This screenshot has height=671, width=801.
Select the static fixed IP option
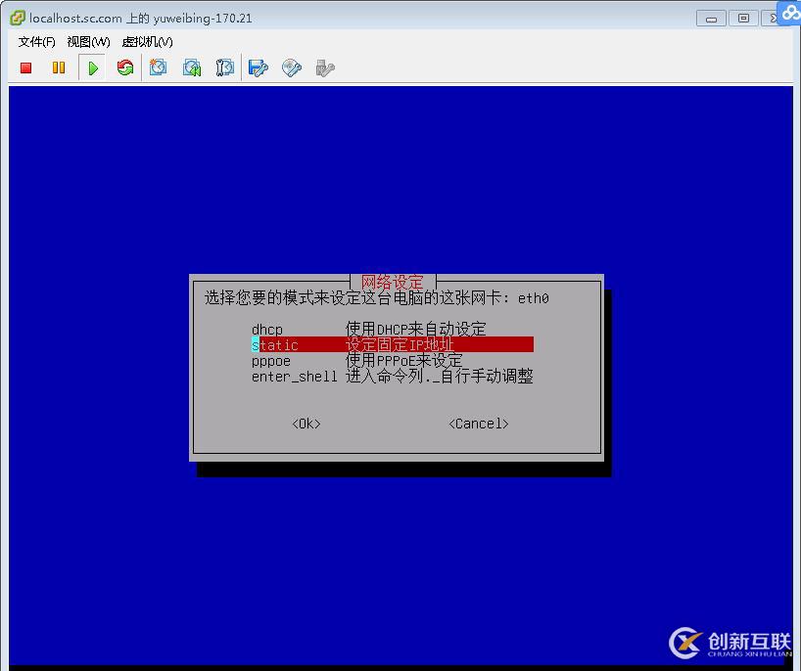[276, 344]
